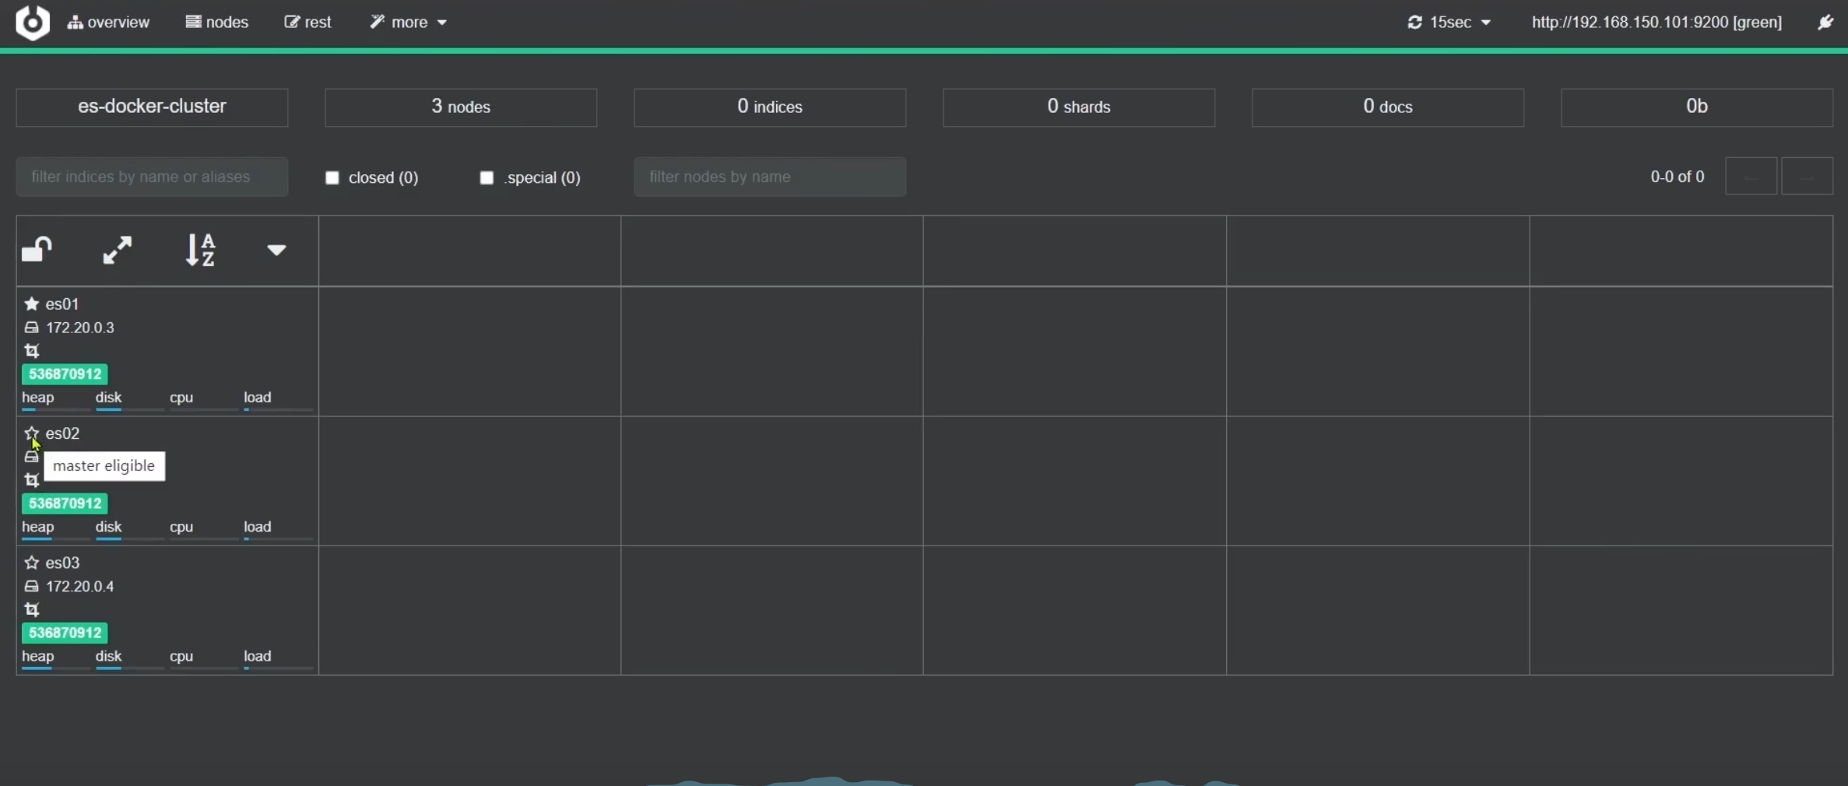Click the disk icon next to 172.20.0.4

click(x=31, y=586)
